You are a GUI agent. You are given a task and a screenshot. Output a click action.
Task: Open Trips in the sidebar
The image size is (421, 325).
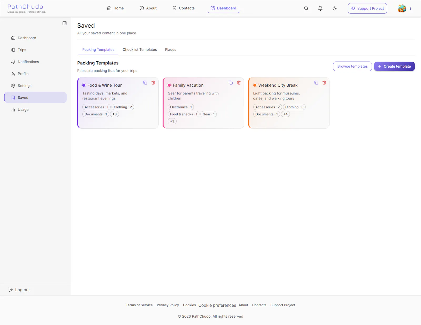click(x=36, y=50)
